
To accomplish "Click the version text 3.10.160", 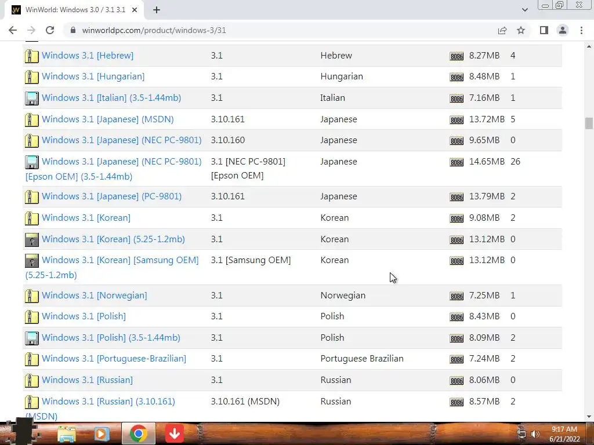I will [227, 140].
